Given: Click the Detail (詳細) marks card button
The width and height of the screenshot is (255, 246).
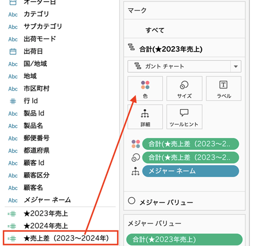Looking at the screenshot, I should pos(145,117).
